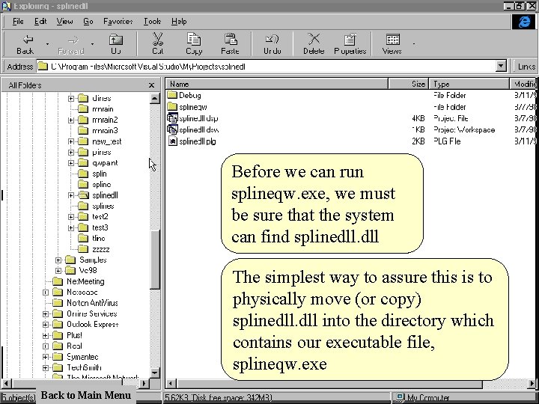Open the Address bar dropdown arrow
539x404 pixels.
pos(501,66)
